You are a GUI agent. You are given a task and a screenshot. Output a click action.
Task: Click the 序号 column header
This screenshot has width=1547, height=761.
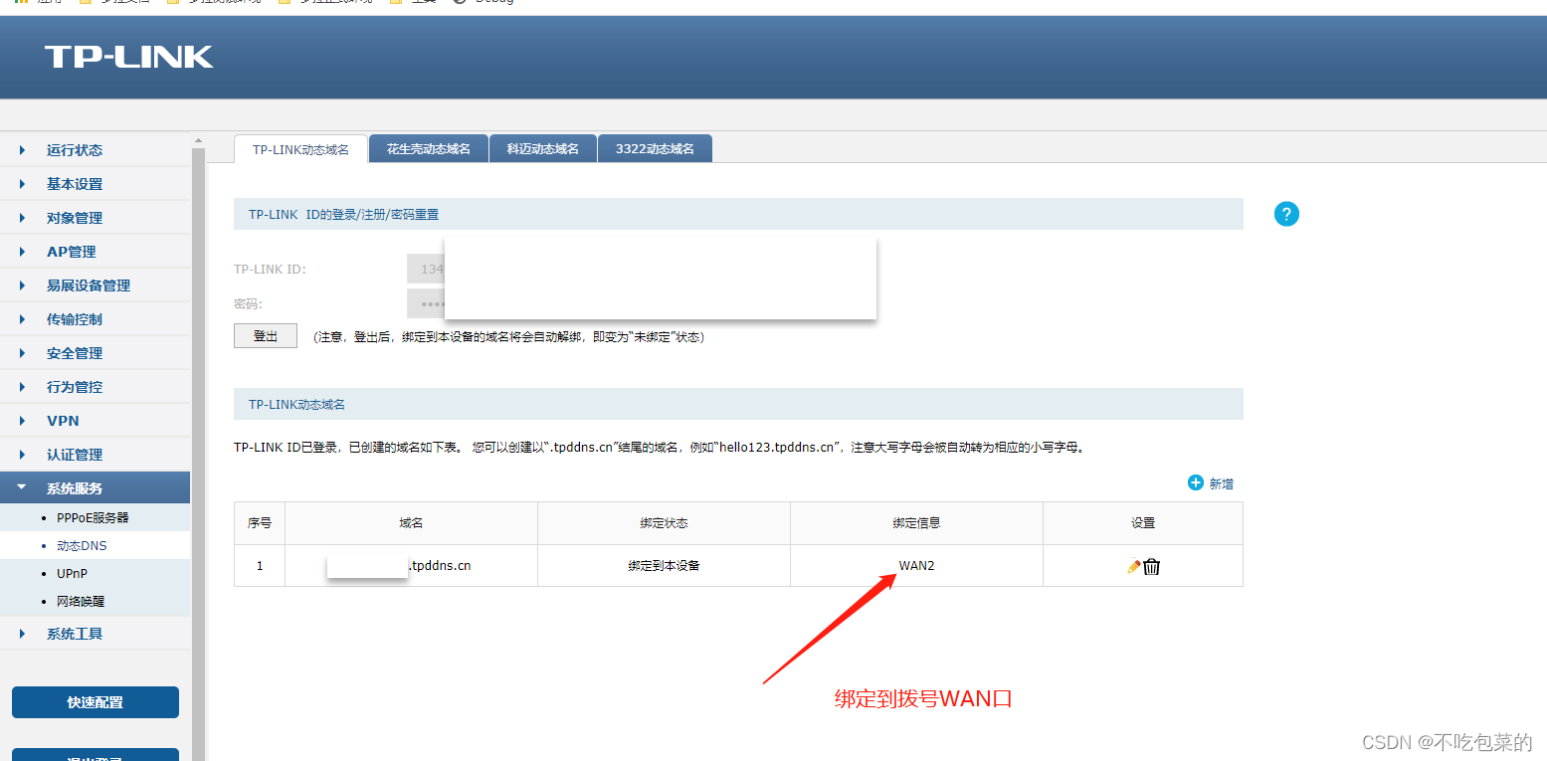coord(260,523)
